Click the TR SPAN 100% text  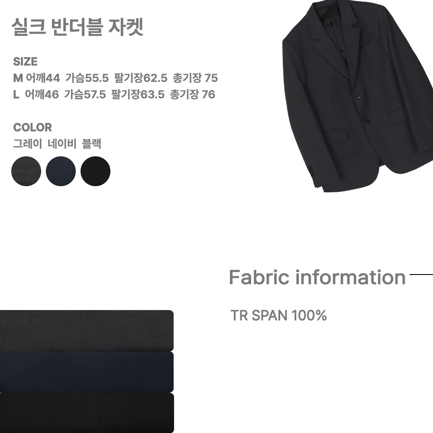click(278, 315)
